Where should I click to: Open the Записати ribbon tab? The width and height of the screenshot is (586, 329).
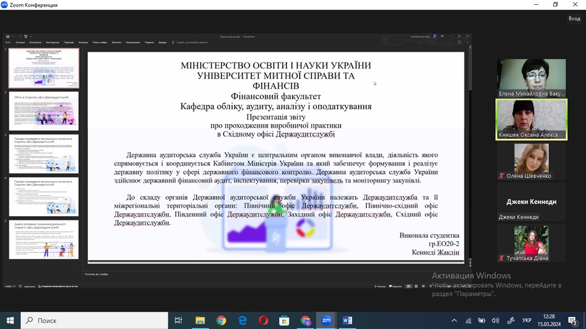[x=116, y=43]
